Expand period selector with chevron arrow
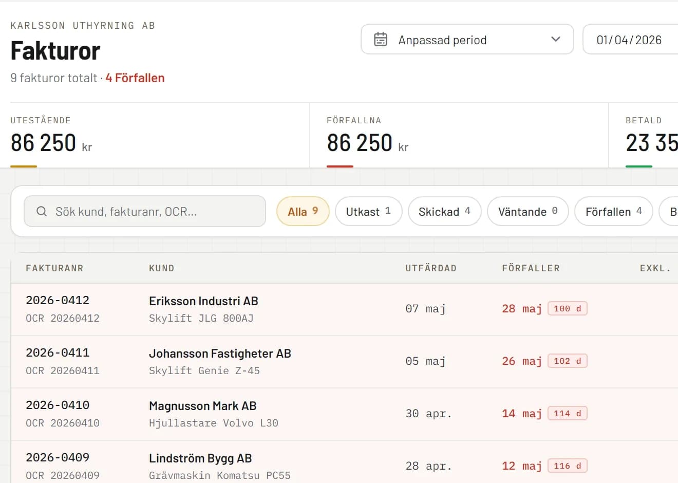 tap(556, 39)
